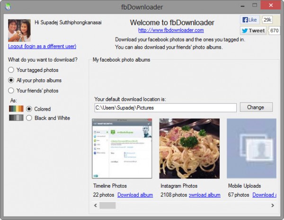Click the default download location field
The image size is (284, 220).
(166, 108)
